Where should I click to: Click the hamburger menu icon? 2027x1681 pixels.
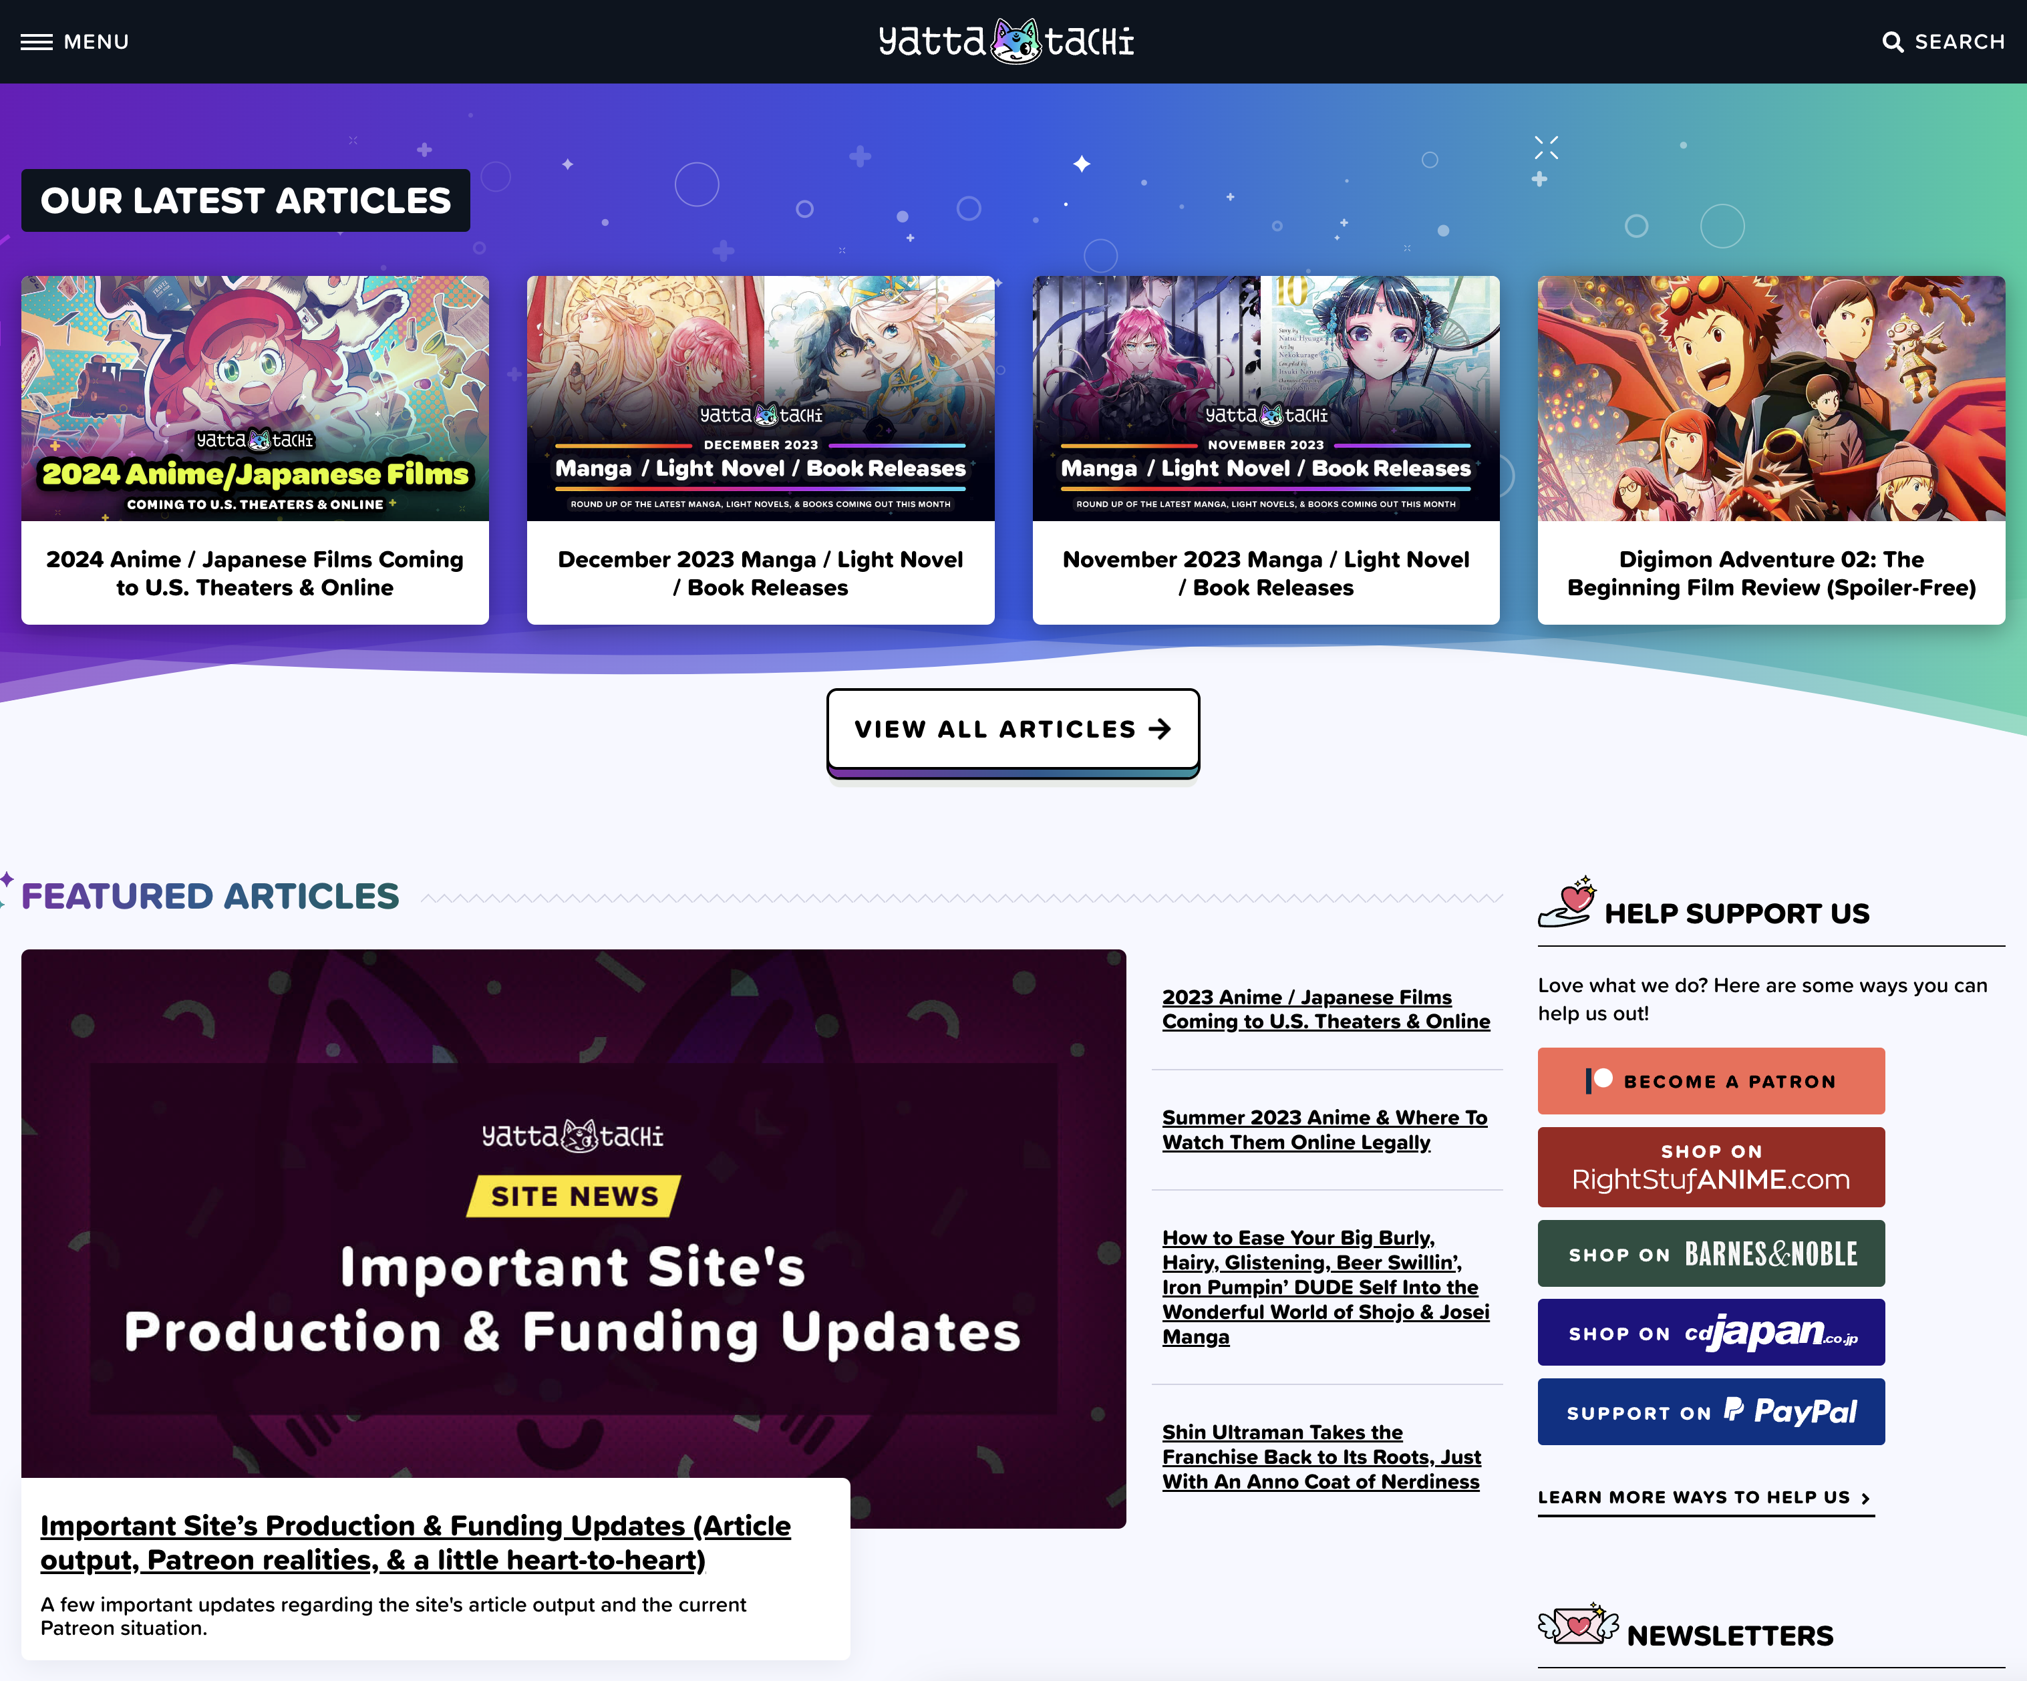click(x=33, y=42)
